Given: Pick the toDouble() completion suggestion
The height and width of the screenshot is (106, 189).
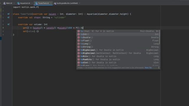Looking at the screenshot, I should 118,37.
